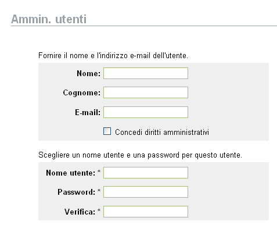277x225 pixels.
Task: Click the required asterisk beside Verifica
Action: [x=99, y=210]
